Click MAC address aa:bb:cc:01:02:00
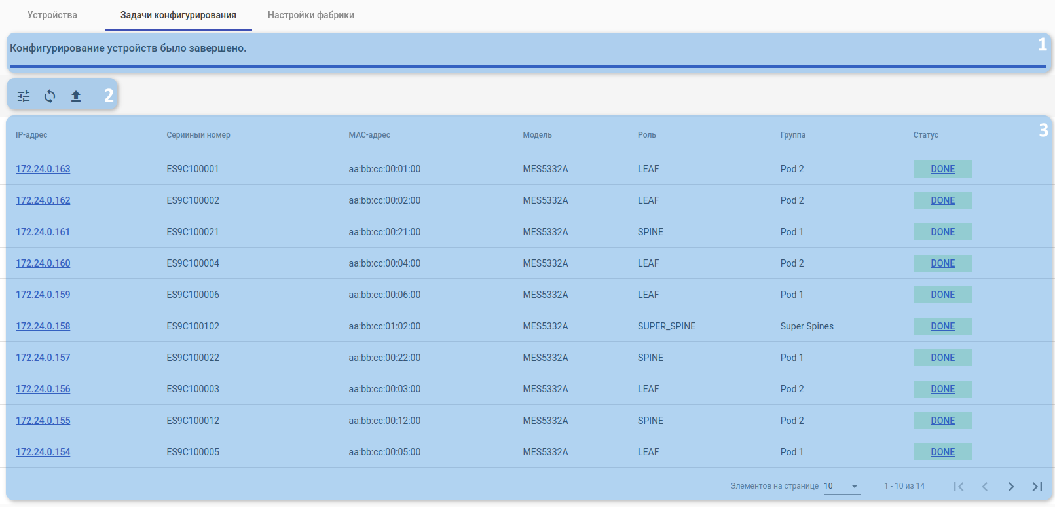Image resolution: width=1055 pixels, height=507 pixels. pyautogui.click(x=384, y=326)
